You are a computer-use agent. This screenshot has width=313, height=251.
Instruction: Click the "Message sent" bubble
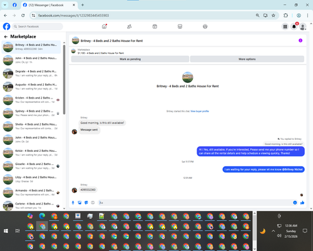coord(89,130)
